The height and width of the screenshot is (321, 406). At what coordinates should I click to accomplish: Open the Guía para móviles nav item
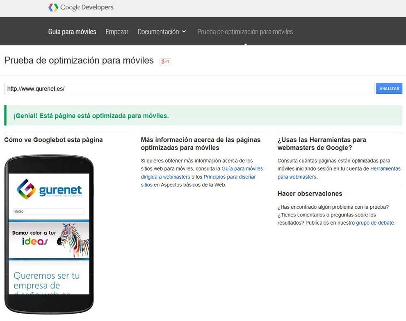pyautogui.click(x=72, y=32)
